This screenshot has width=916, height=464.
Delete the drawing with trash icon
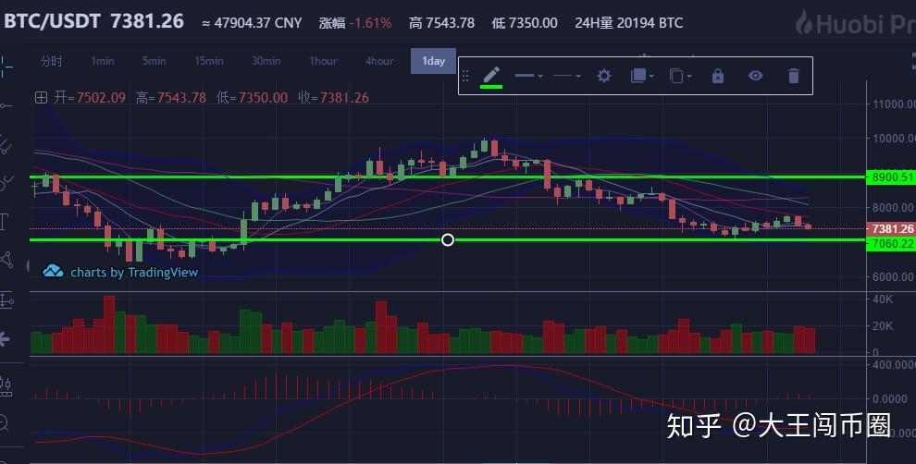(793, 76)
